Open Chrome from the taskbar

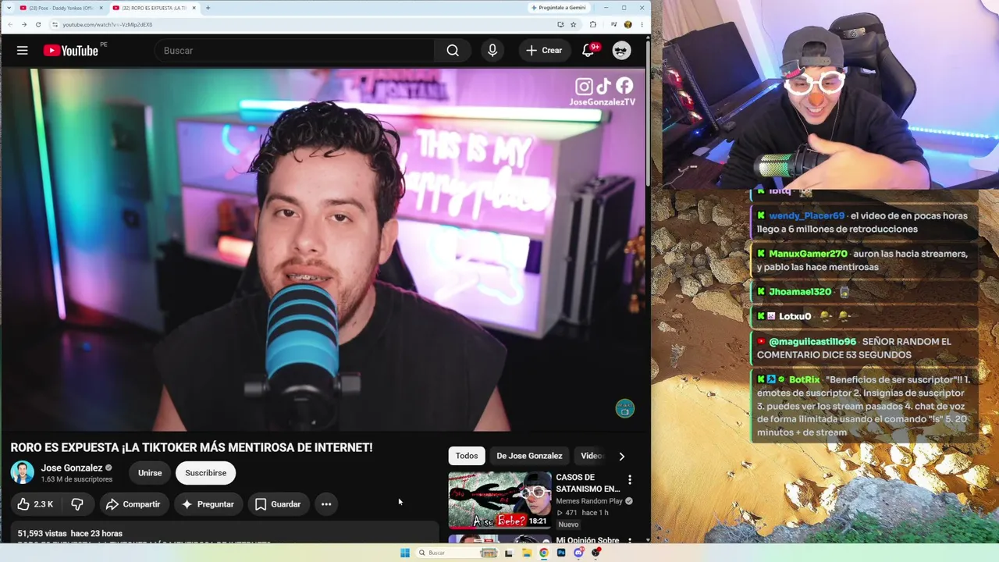[543, 553]
